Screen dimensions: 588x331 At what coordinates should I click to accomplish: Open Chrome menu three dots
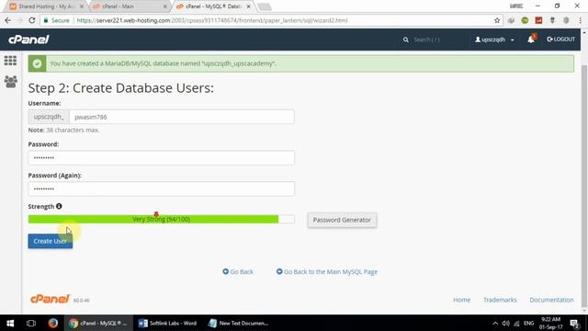[580, 20]
